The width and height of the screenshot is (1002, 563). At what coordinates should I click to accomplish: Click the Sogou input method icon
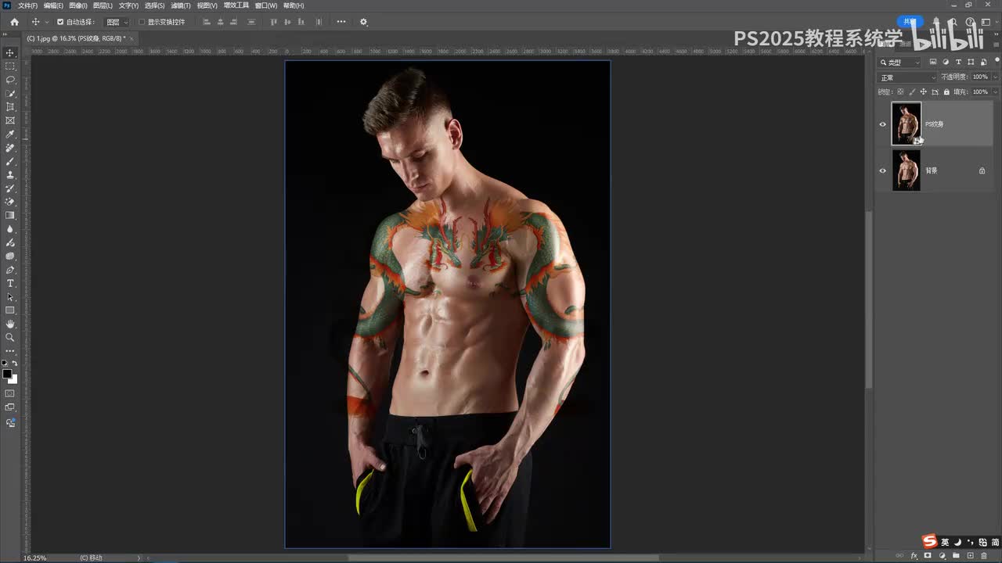pyautogui.click(x=929, y=541)
